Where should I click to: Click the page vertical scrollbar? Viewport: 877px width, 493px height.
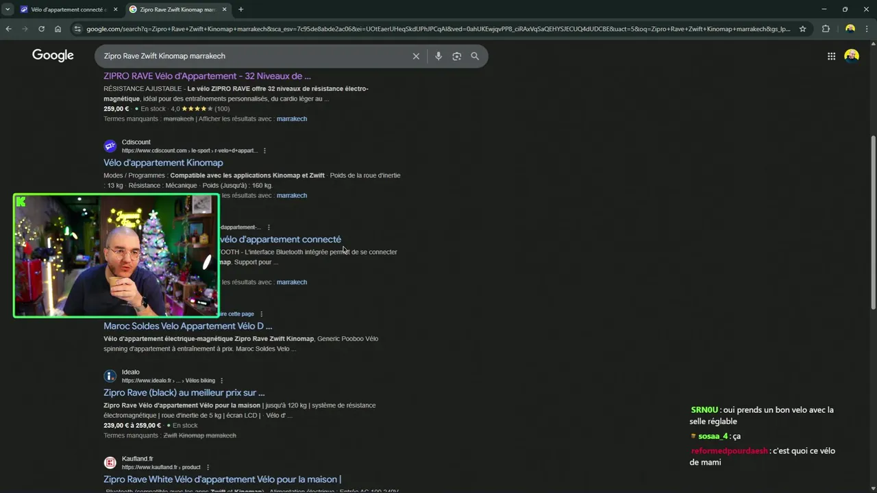coord(873,223)
